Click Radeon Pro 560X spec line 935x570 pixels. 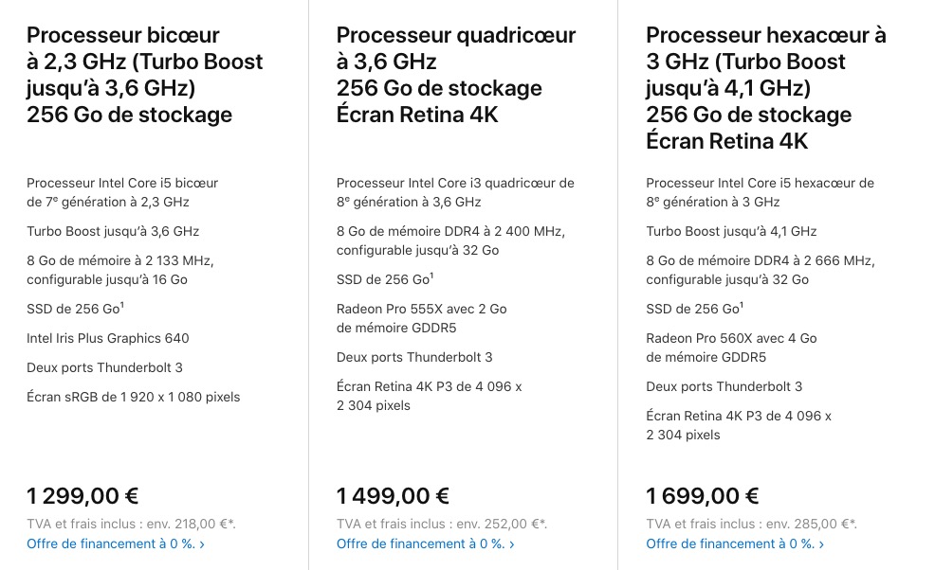coord(731,347)
